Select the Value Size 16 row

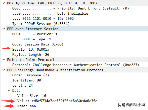click(32, 96)
